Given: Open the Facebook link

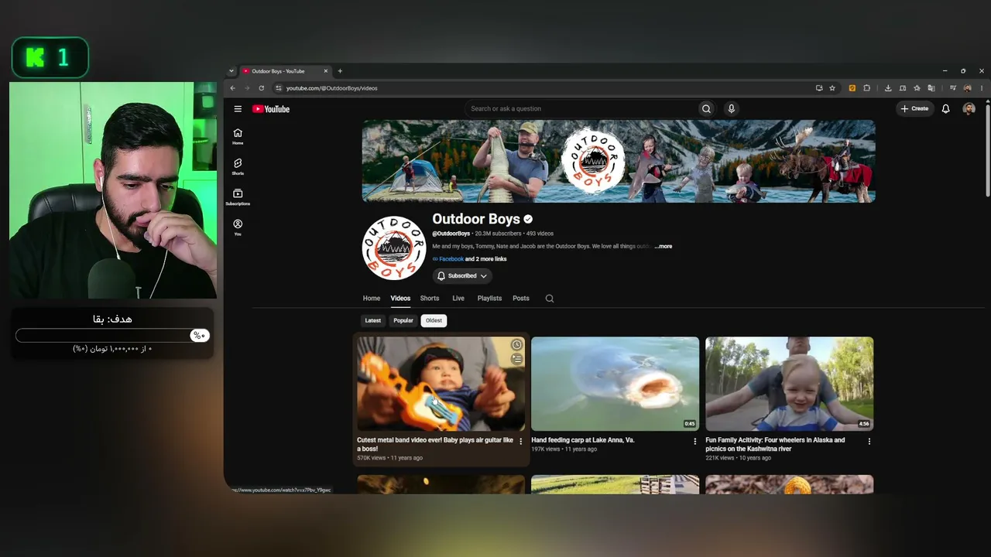Looking at the screenshot, I should (x=451, y=259).
